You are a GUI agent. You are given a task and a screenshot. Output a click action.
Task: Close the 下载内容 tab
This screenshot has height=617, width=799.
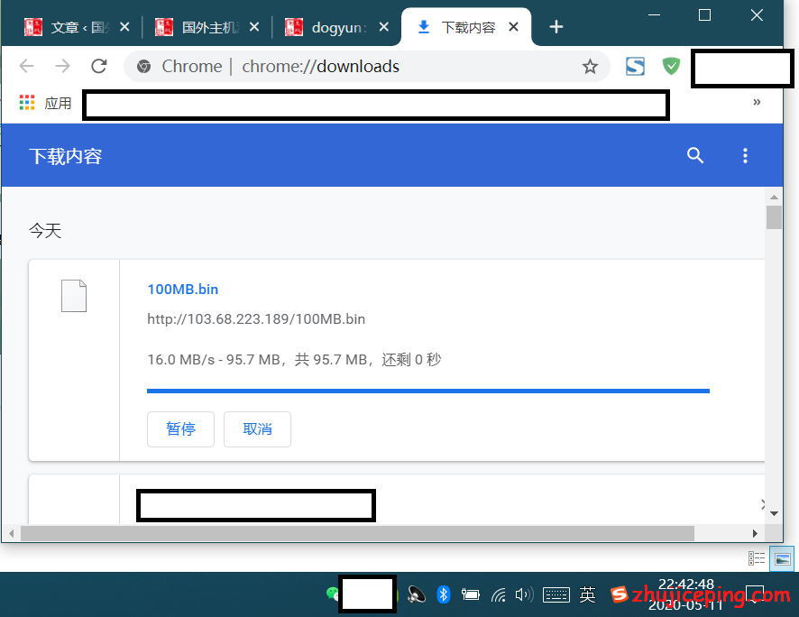514,27
